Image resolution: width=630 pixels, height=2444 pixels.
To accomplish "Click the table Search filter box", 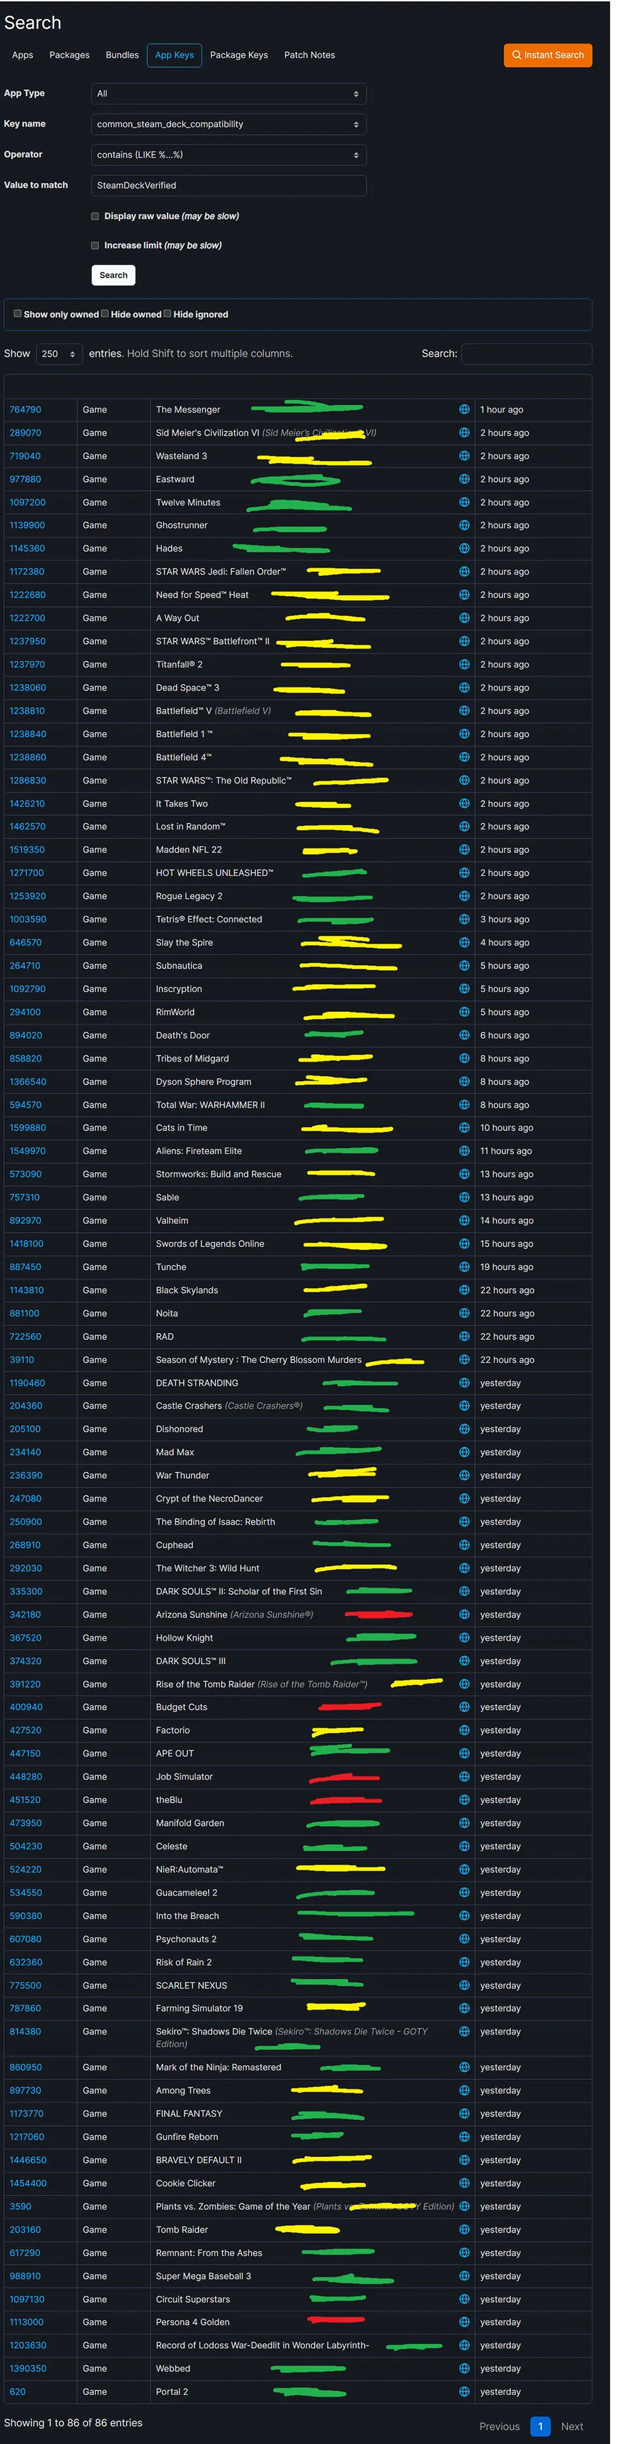I will tap(527, 354).
